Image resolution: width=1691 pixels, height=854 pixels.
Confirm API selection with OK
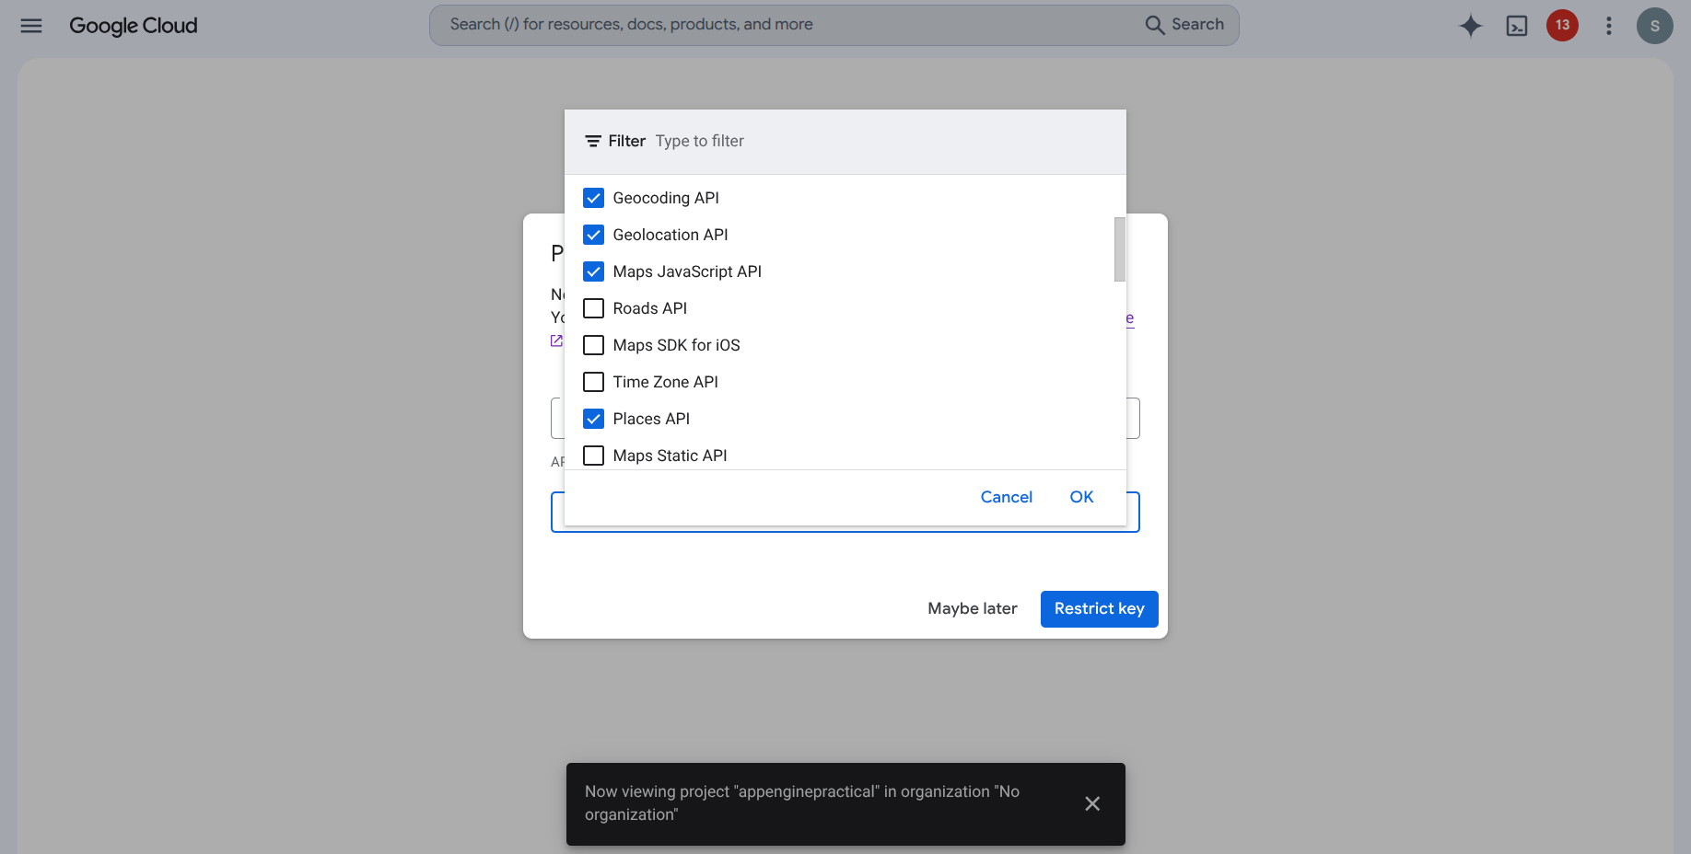(x=1081, y=497)
